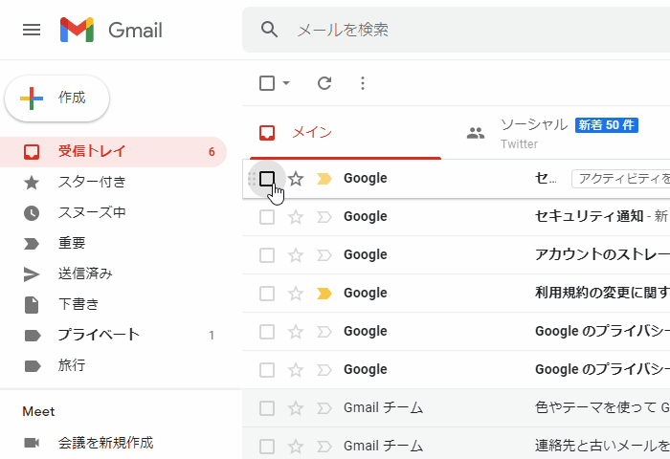Open the 利用規約の変更に関す email
The height and width of the screenshot is (459, 670).
pyautogui.click(x=456, y=294)
